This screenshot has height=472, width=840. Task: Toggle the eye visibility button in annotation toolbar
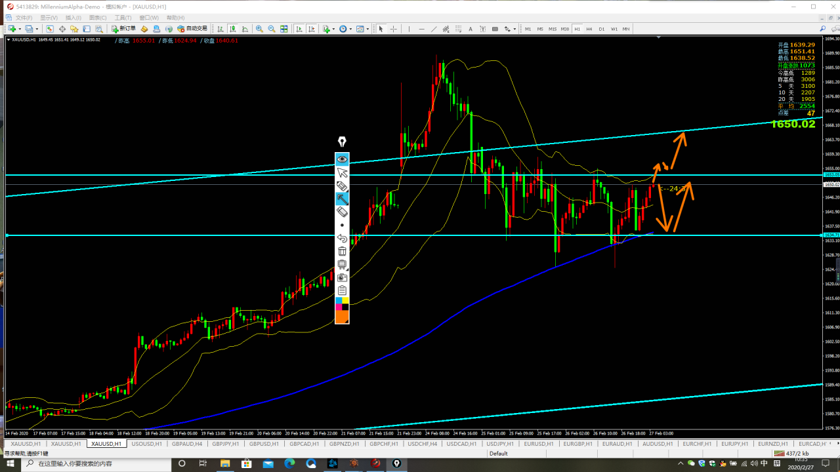click(342, 159)
